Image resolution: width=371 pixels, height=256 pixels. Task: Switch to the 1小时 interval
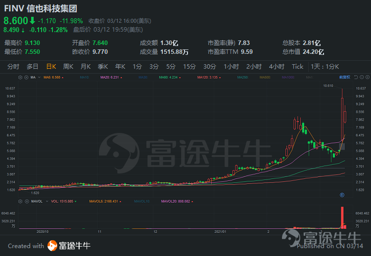232,67
